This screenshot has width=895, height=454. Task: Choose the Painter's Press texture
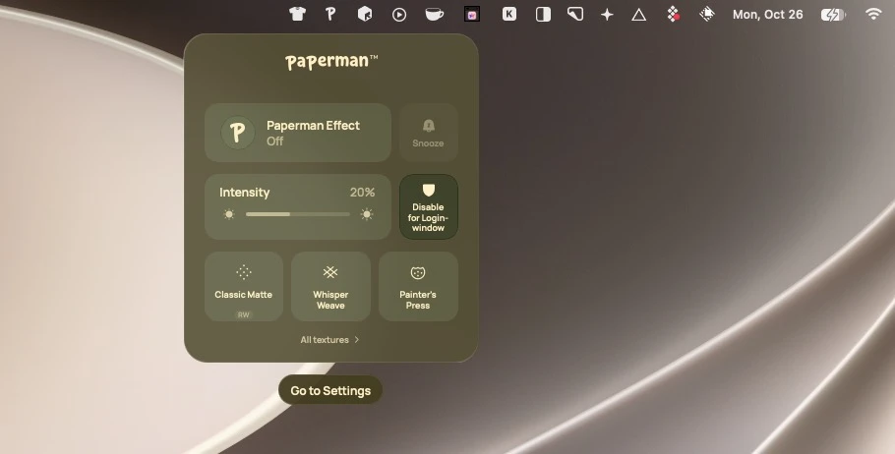418,286
